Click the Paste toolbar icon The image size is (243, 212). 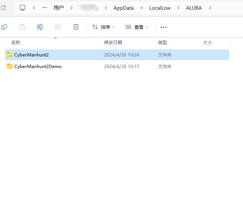[22, 27]
